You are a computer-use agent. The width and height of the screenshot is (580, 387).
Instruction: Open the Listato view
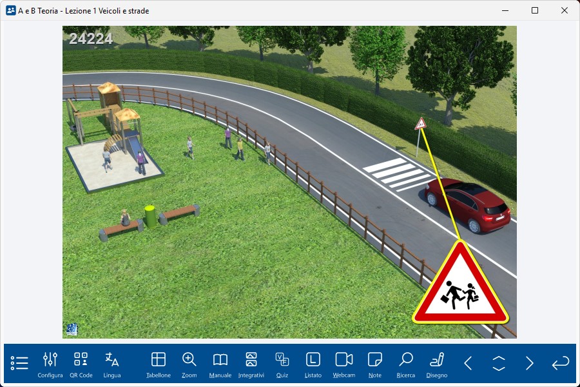[x=313, y=364]
